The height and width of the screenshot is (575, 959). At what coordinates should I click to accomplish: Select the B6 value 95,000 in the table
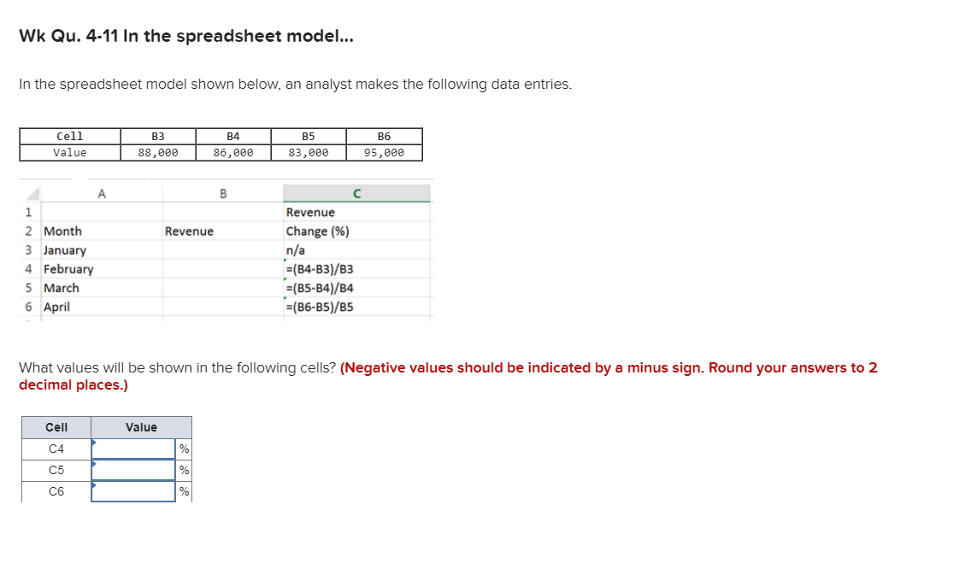385,152
